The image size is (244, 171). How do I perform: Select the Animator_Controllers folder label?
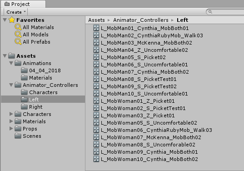click(50, 85)
